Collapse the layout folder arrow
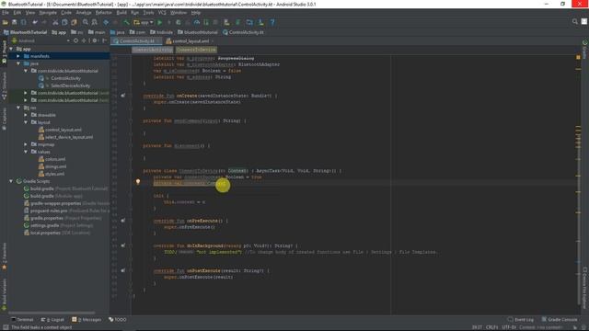Image resolution: width=589 pixels, height=331 pixels. 26,122
